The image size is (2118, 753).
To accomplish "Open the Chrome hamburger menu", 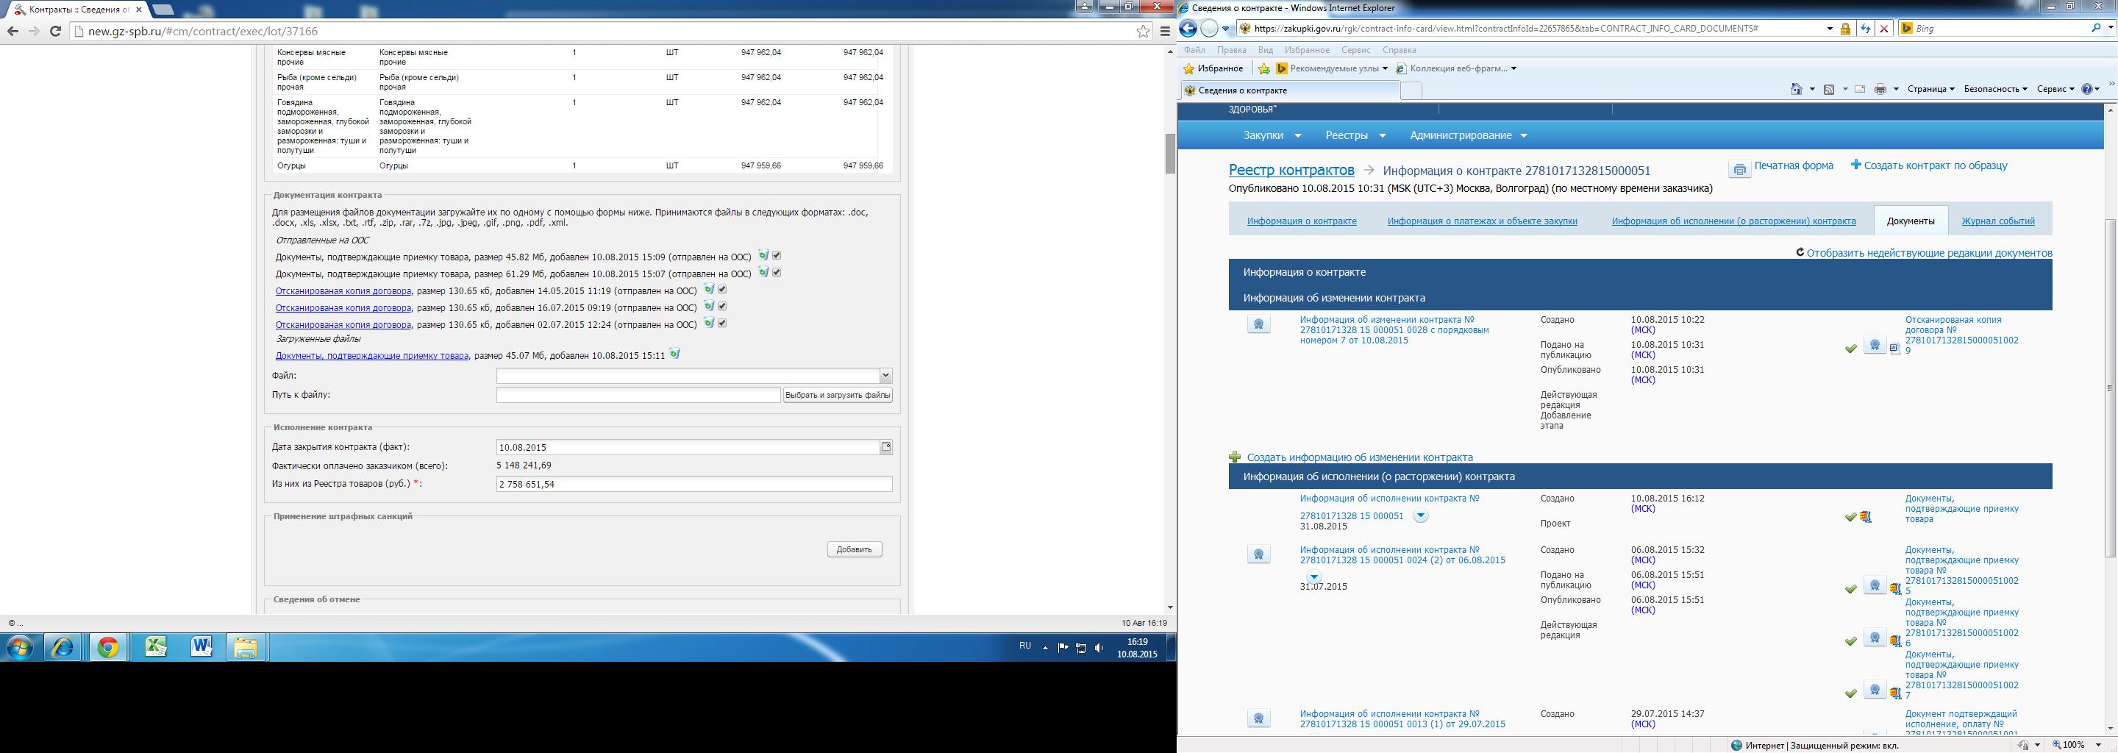I will [x=1164, y=31].
